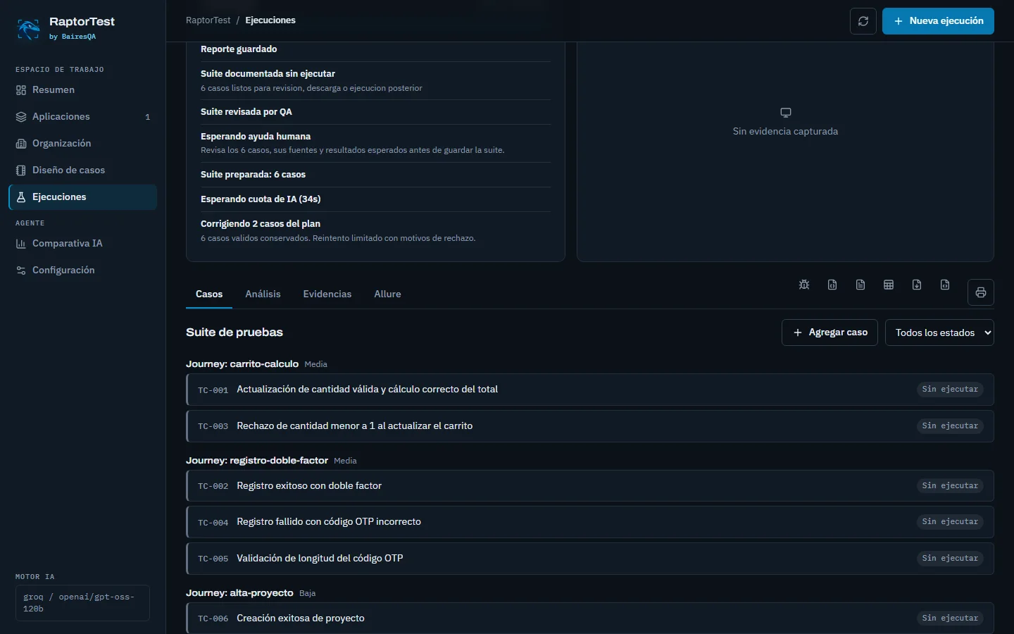Screen dimensions: 1014x634
Task: Select TC-002 Registro exitoso con doble factor
Action: [x=590, y=486]
